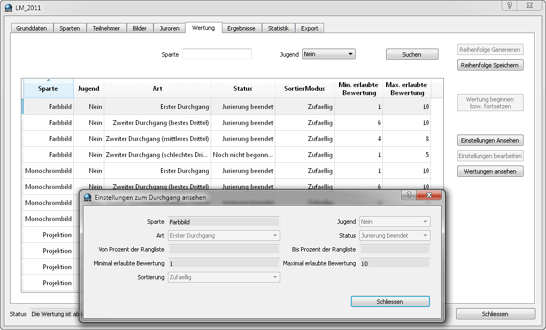Screen dimensions: 546x330
Task: Select the Wertung tab
Action: click(x=203, y=27)
